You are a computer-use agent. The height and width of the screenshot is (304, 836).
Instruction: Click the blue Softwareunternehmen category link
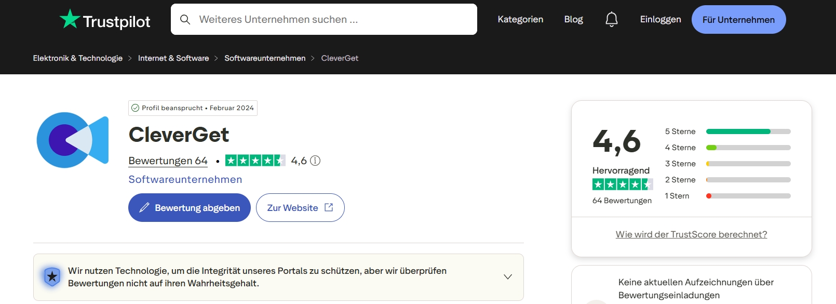pyautogui.click(x=185, y=179)
